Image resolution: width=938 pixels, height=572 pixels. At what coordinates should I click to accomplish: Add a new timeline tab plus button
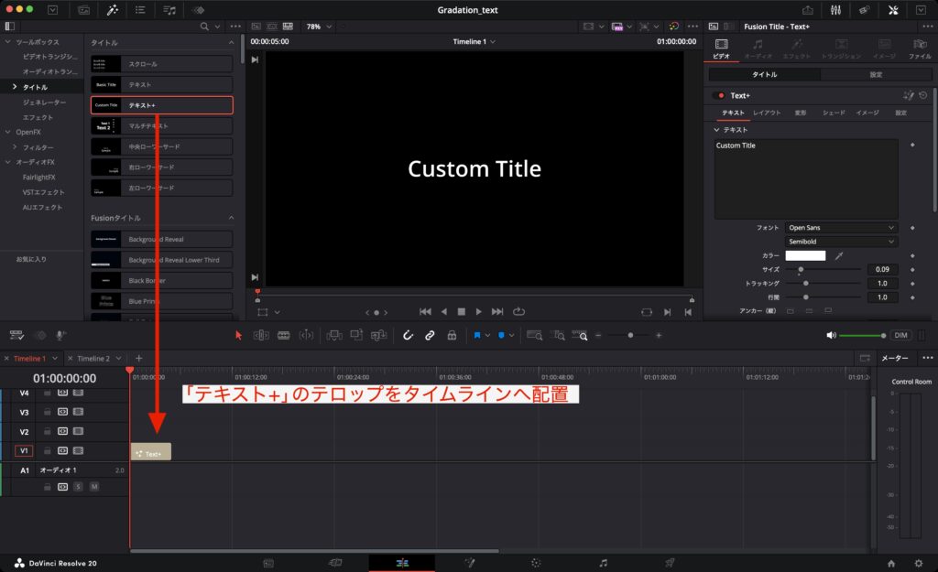point(139,358)
